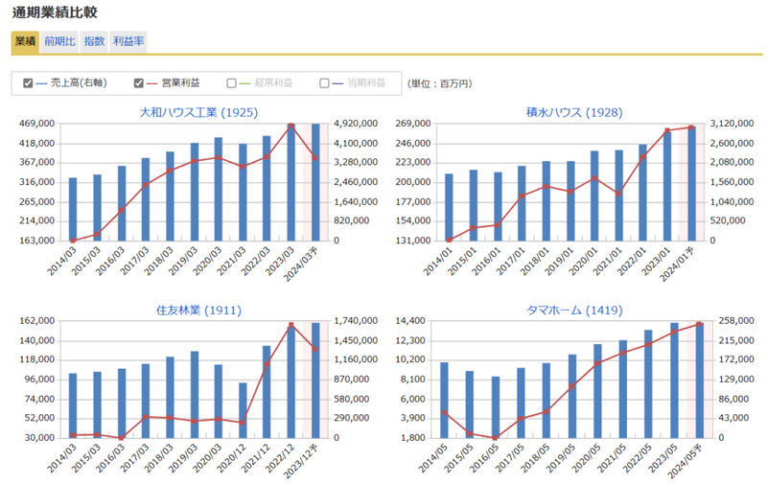
Task: Click the 2014/03 bar in 大和ハウス工業 chart
Action: click(73, 209)
